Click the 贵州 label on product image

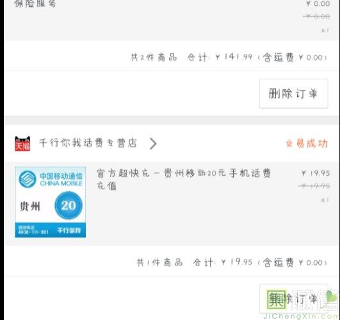30,206
